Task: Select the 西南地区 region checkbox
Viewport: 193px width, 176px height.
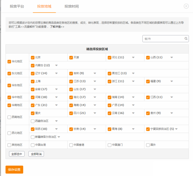Action: pyautogui.click(x=9, y=117)
